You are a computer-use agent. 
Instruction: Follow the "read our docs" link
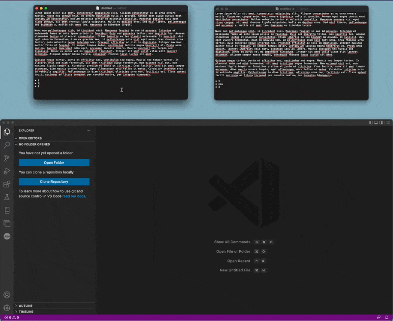[74, 196]
